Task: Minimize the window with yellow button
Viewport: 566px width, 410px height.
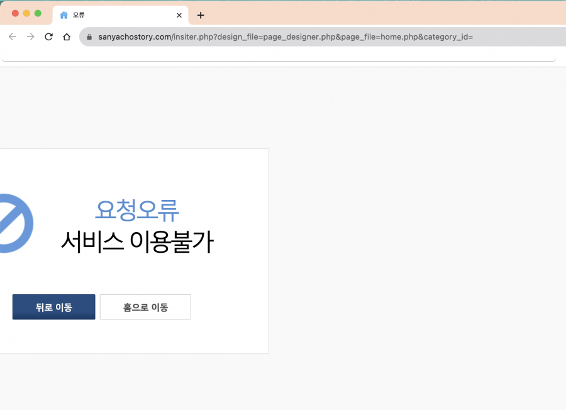Action: 26,13
